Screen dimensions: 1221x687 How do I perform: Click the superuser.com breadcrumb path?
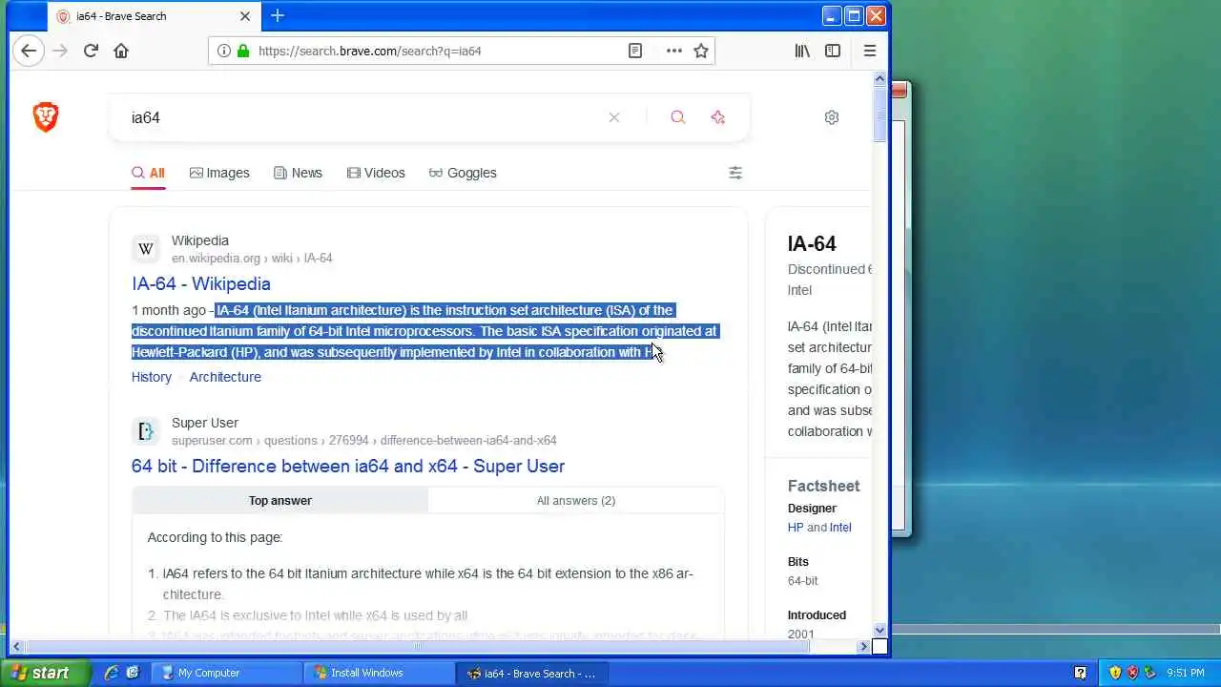pyautogui.click(x=364, y=440)
